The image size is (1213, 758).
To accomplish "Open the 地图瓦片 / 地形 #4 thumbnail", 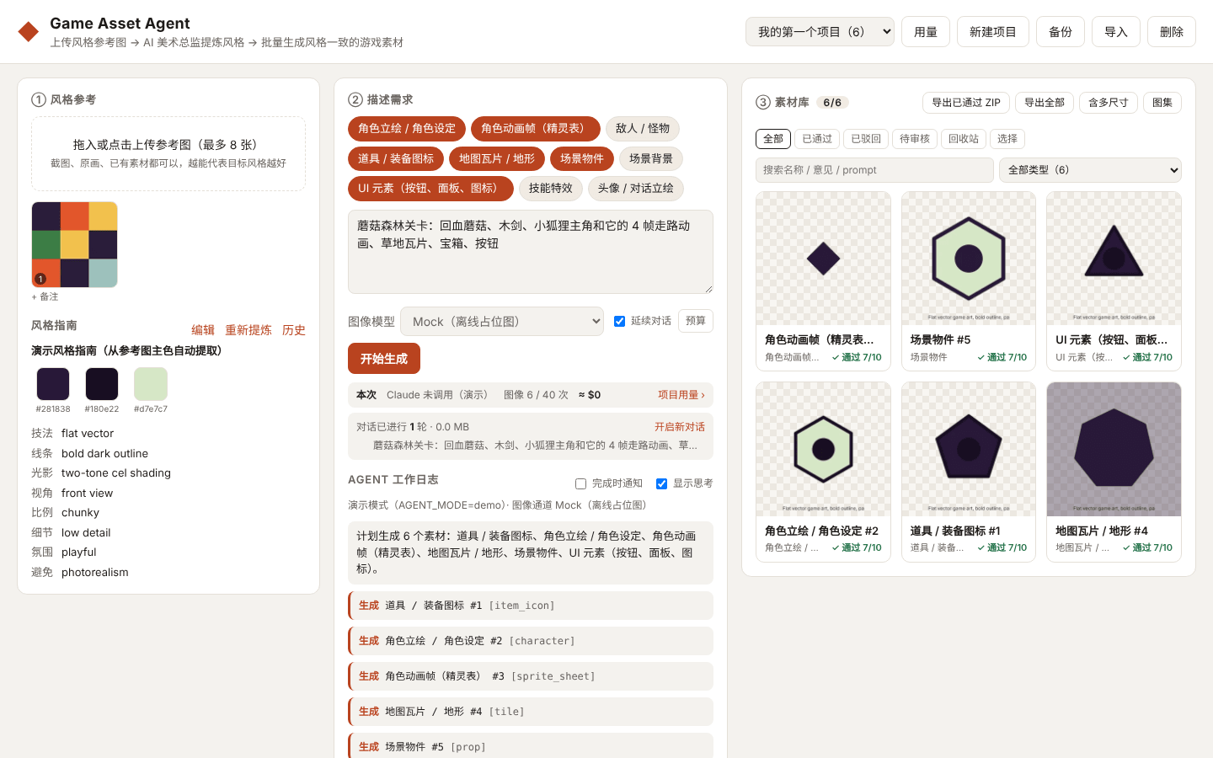I will point(1114,449).
